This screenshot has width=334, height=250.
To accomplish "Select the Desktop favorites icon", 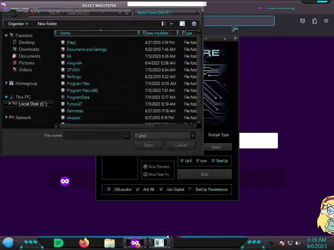I will 14,42.
